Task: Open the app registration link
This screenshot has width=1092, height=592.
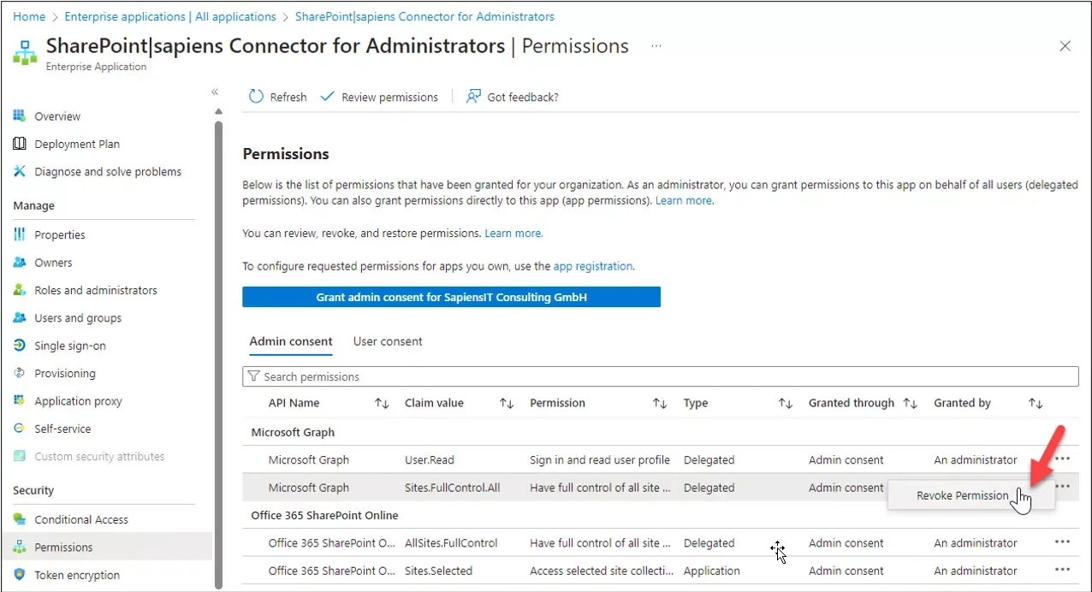Action: click(593, 266)
